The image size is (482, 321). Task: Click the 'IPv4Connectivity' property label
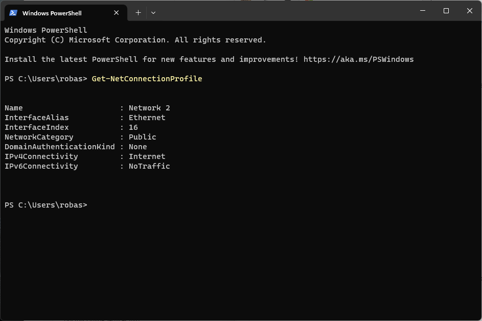pyautogui.click(x=41, y=156)
